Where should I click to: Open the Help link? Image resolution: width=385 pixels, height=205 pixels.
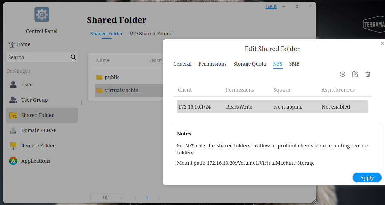[x=271, y=6]
